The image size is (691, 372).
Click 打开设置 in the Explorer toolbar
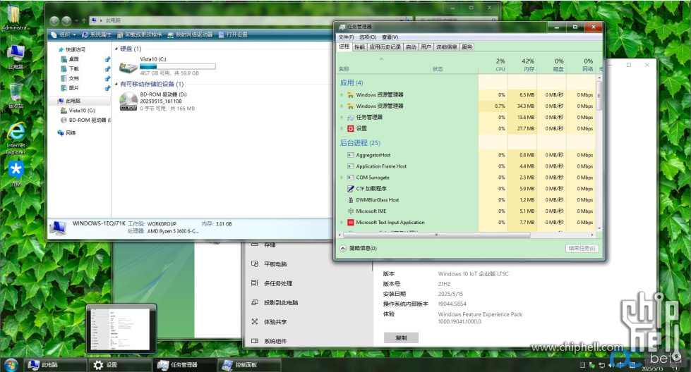click(233, 35)
